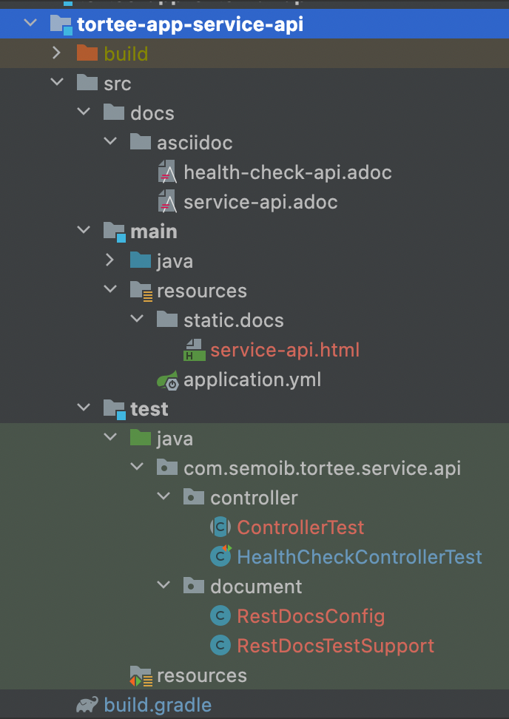Screen dimensions: 509x719
Task: Click the HTML file icon for service-api.html
Action: pyautogui.click(x=194, y=351)
